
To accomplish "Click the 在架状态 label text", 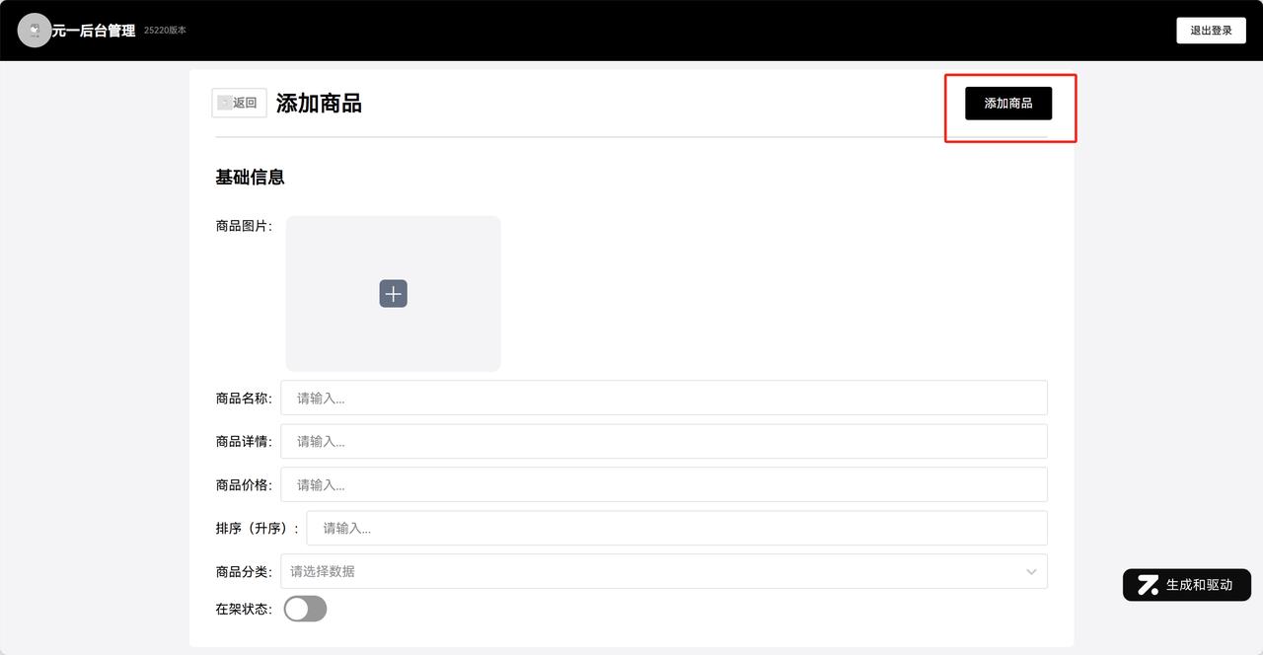I will tap(244, 610).
